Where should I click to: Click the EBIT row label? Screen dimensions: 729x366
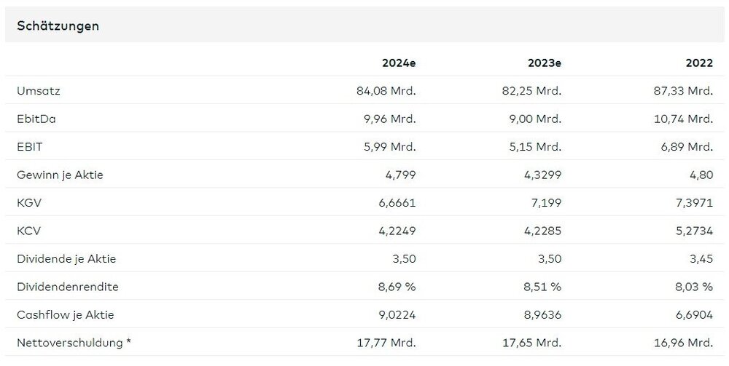(29, 146)
